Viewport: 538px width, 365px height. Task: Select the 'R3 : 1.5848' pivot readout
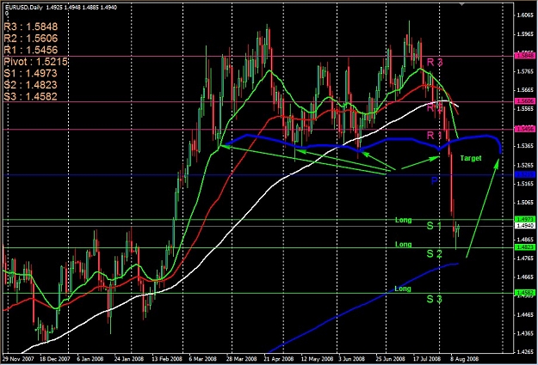[x=31, y=27]
